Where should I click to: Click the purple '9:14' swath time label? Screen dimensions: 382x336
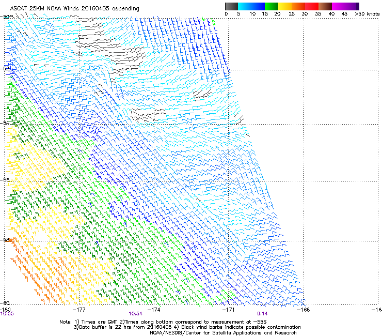tap(262, 314)
